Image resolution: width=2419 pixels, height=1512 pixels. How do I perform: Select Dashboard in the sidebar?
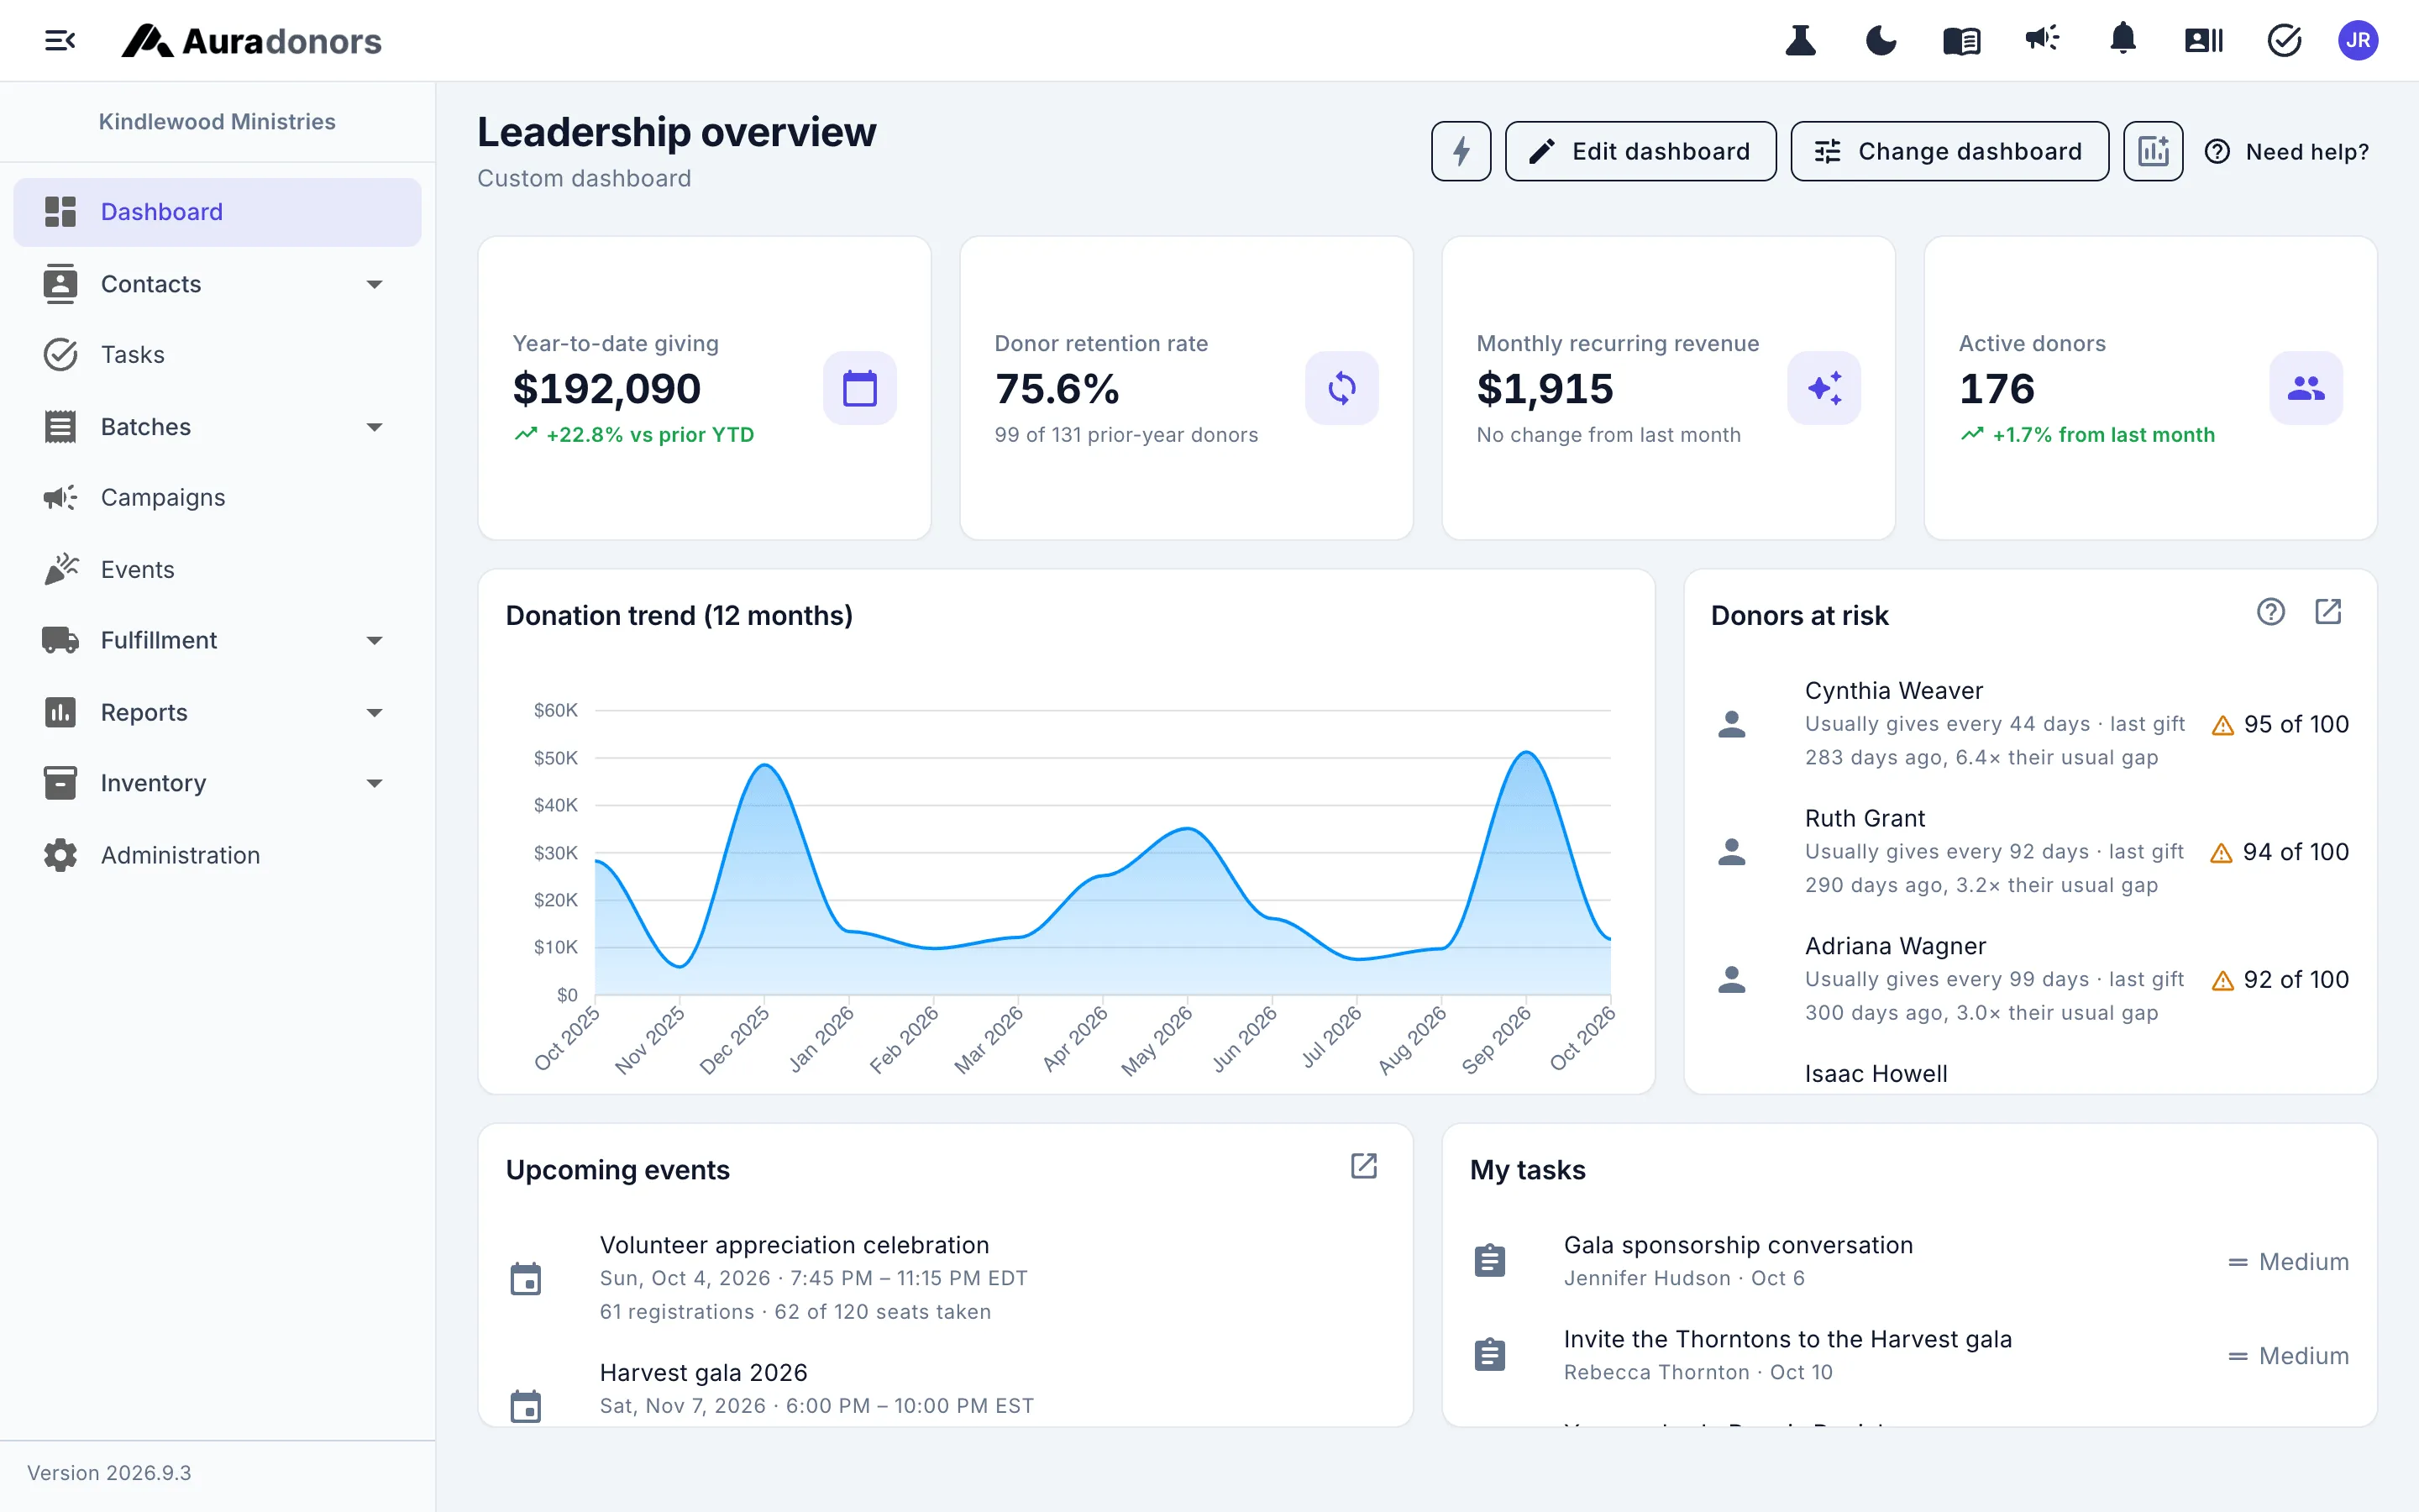pyautogui.click(x=217, y=212)
